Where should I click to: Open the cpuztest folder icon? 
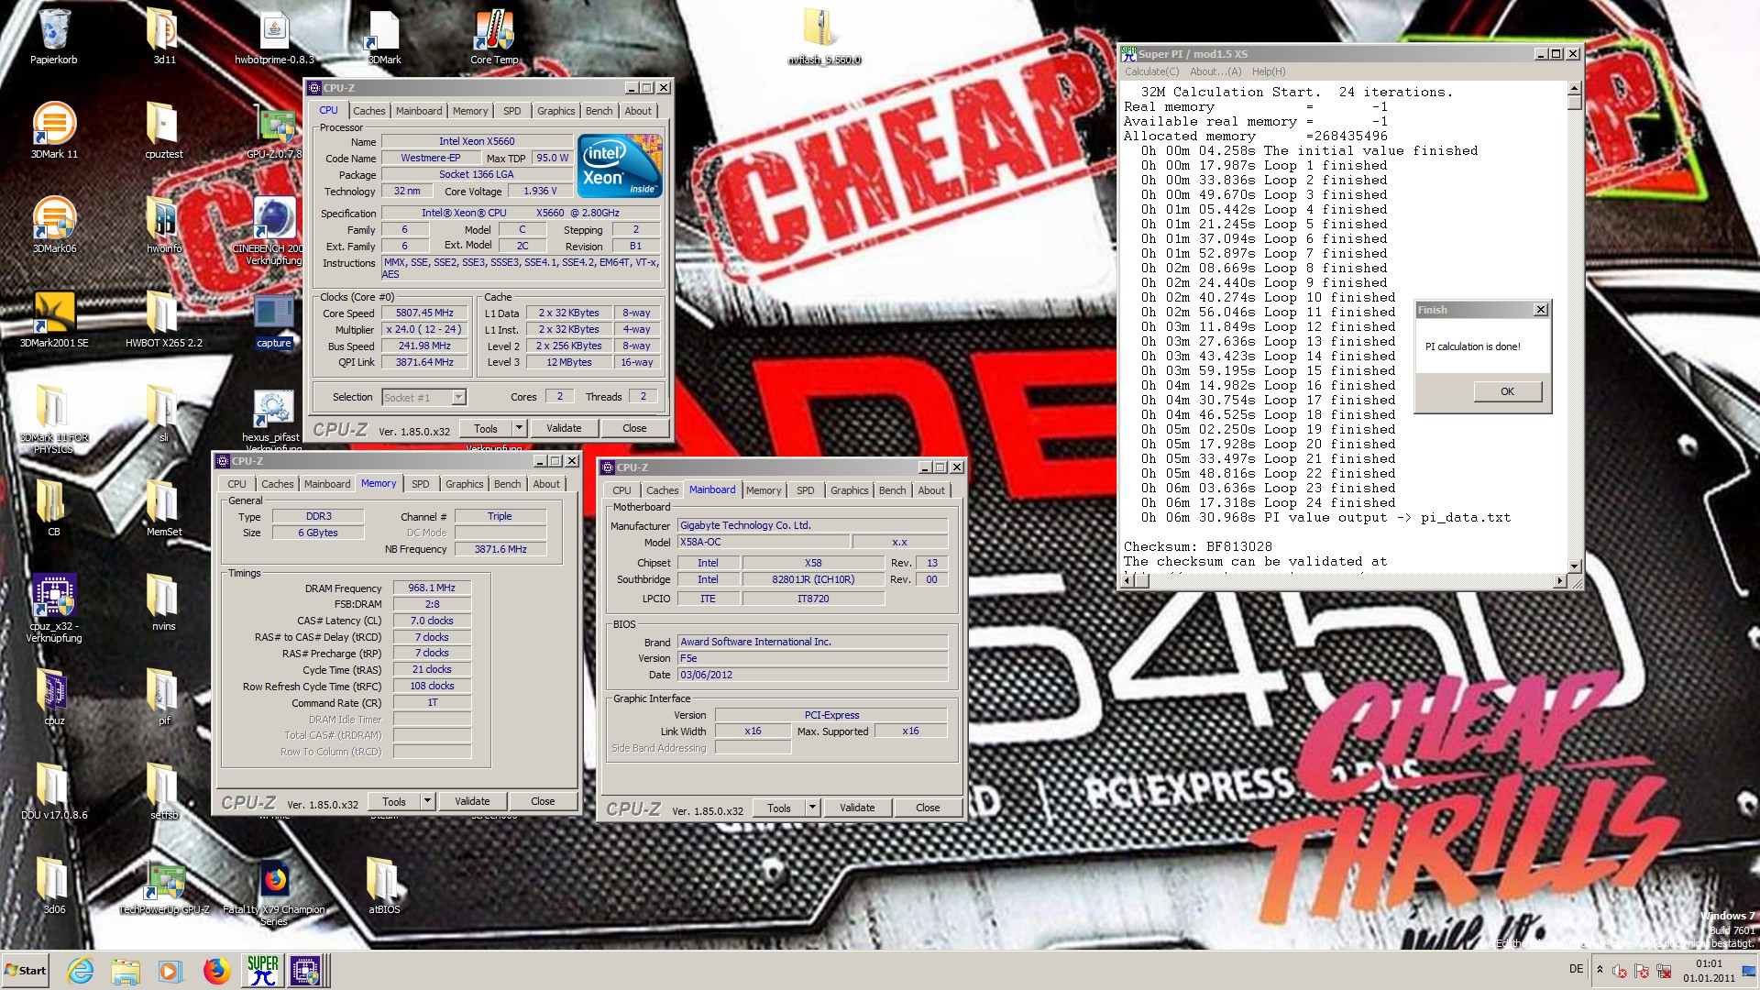pos(163,131)
